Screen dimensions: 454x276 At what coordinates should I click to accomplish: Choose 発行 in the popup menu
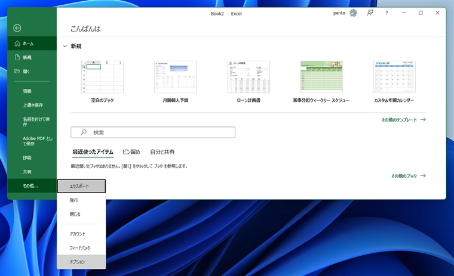[81, 200]
